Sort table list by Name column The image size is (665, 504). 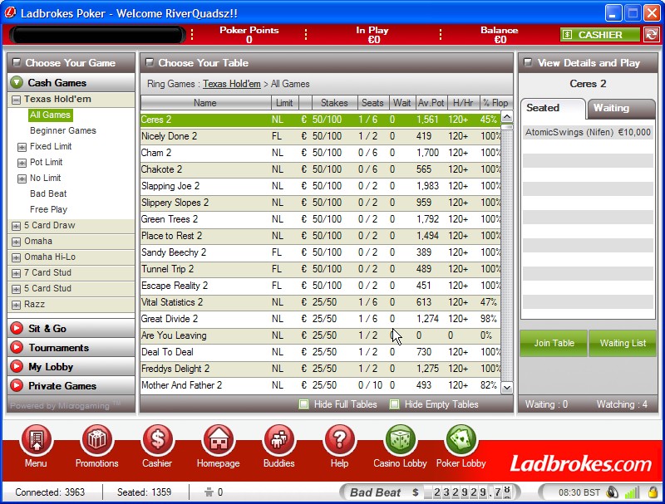[205, 102]
